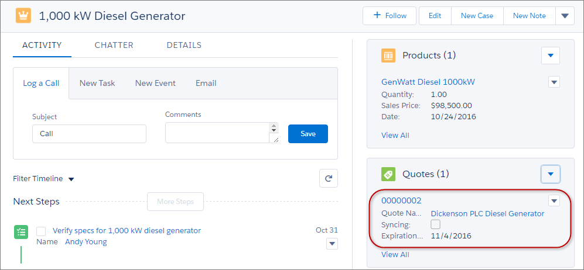The height and width of the screenshot is (270, 584).
Task: Switch to the CHATTER tab
Action: point(114,46)
